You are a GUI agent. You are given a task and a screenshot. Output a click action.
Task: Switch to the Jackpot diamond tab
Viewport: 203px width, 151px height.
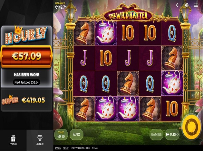pos(40,140)
